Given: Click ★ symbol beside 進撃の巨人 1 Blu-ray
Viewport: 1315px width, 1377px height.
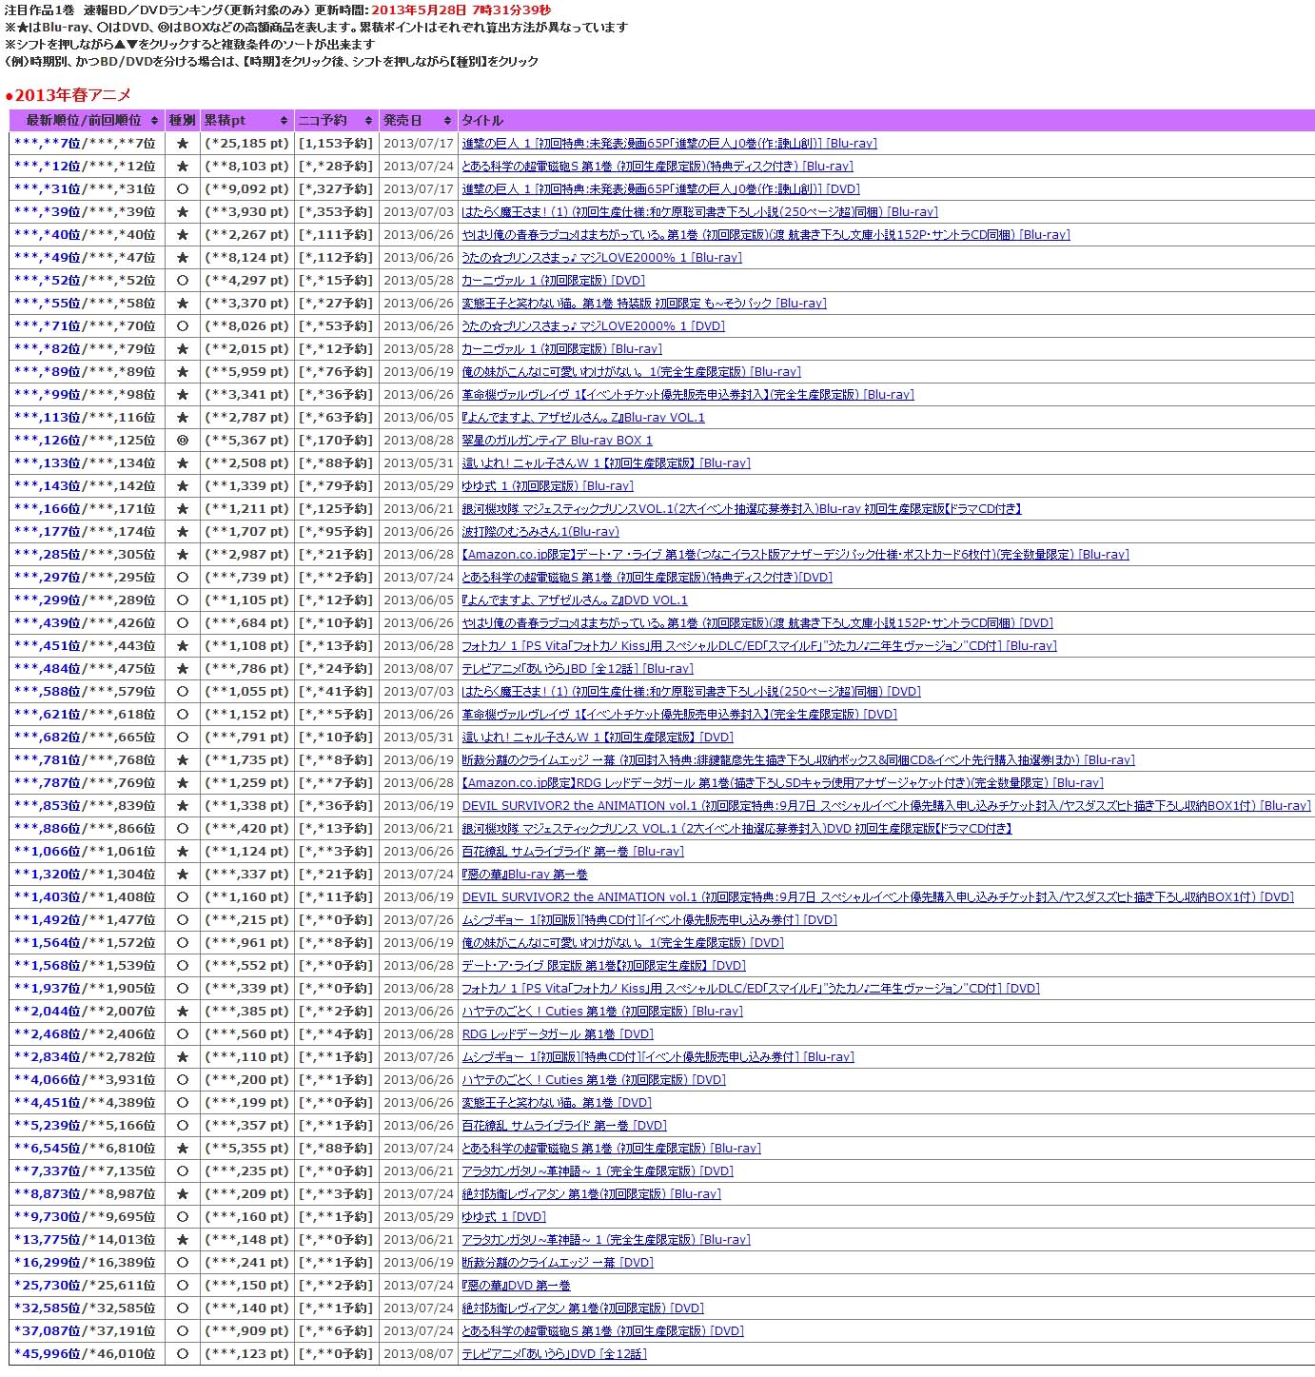Looking at the screenshot, I should 183,144.
